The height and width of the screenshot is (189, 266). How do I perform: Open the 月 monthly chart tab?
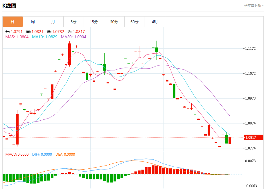point(53,22)
